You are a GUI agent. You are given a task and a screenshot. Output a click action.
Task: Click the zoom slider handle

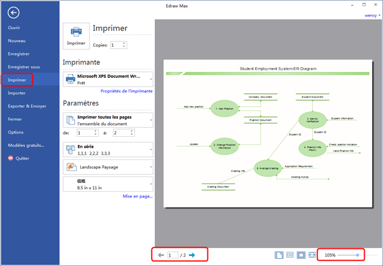click(x=357, y=255)
